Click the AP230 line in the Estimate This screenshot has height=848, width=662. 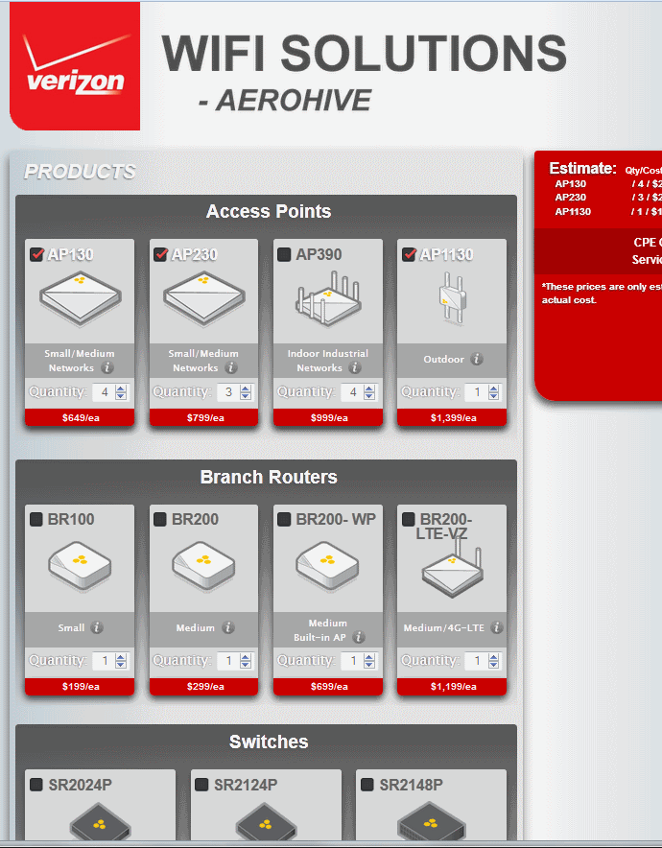click(x=607, y=198)
